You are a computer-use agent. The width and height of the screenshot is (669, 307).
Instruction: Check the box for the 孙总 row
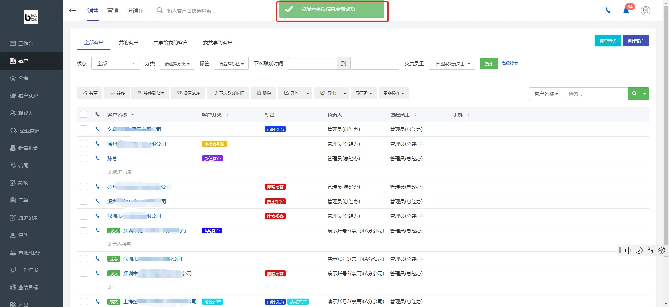pos(84,159)
